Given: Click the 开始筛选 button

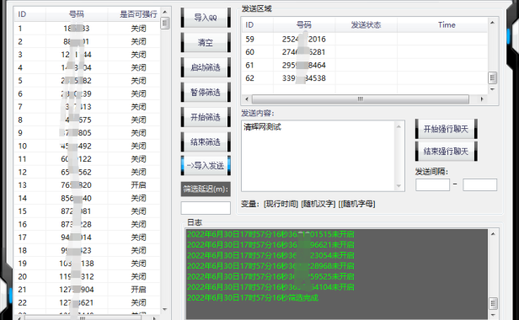Looking at the screenshot, I should [x=206, y=117].
